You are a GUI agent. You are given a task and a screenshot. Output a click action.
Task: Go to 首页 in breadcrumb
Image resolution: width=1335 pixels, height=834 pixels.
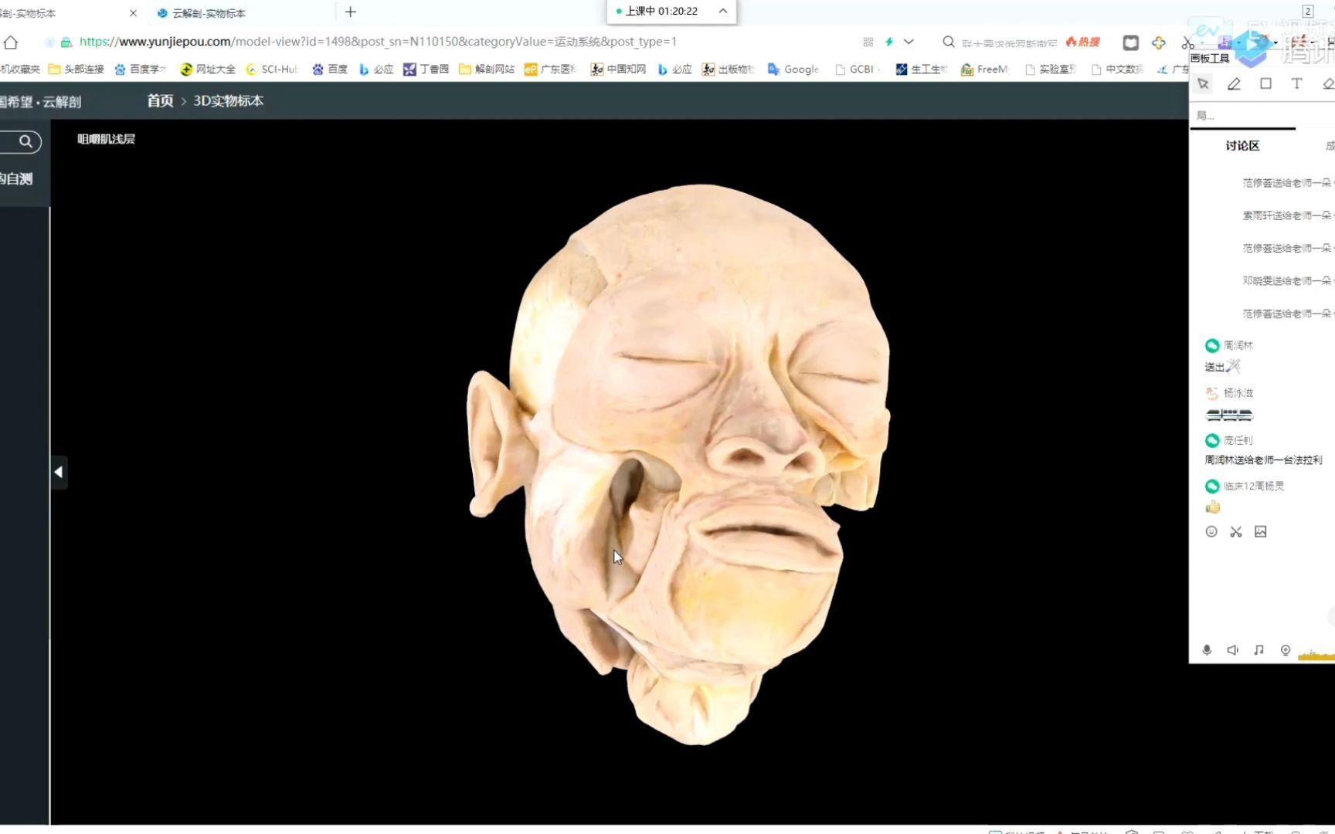tap(160, 100)
